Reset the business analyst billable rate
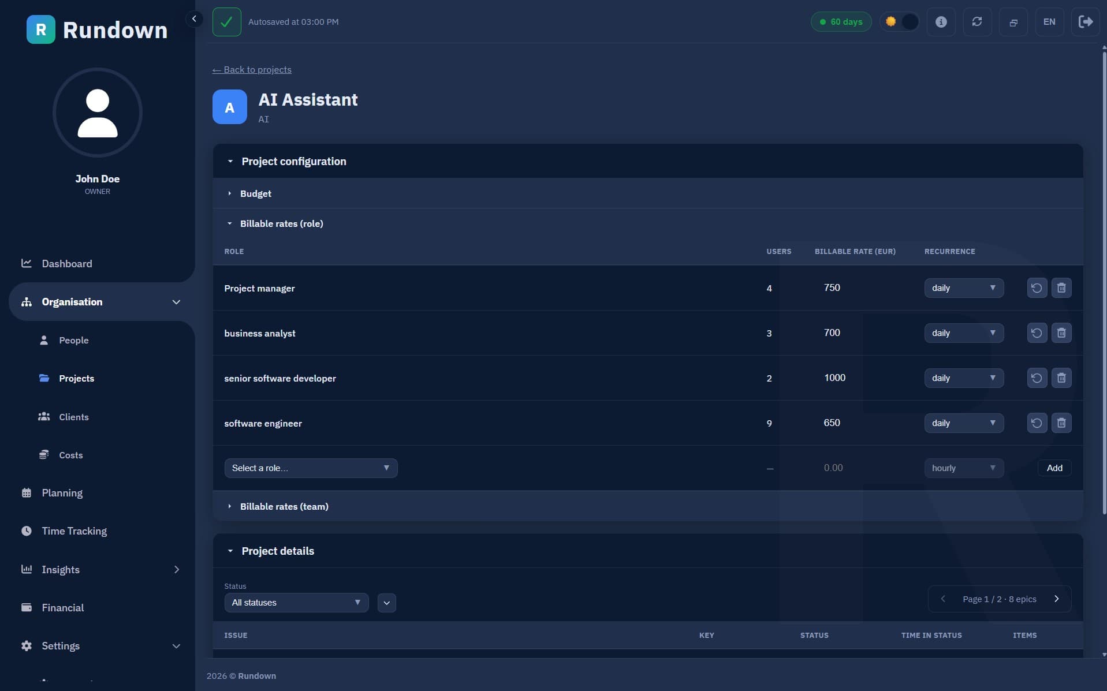This screenshot has height=691, width=1107. [x=1037, y=333]
